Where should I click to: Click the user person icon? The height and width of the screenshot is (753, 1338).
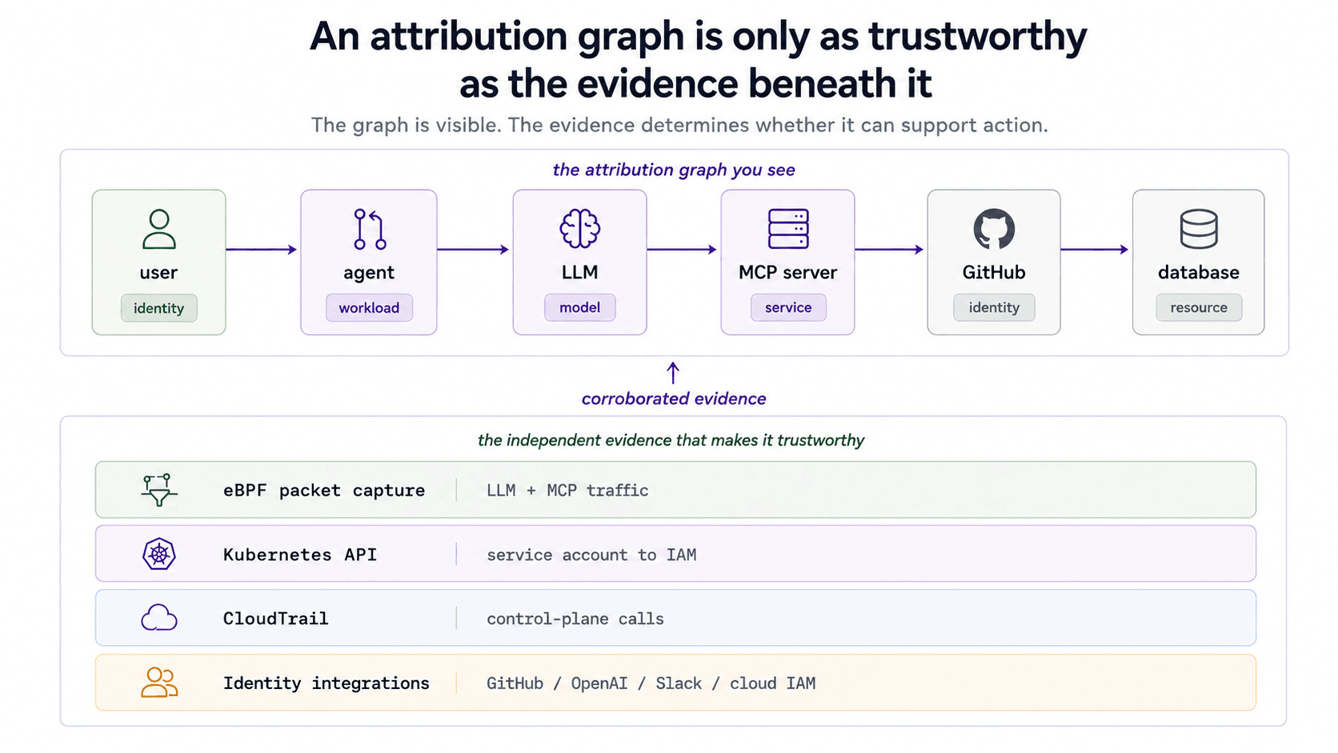coord(158,230)
